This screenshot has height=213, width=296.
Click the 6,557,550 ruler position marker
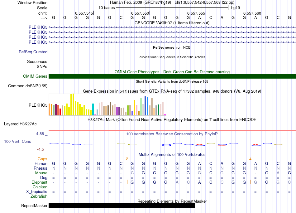140,13
